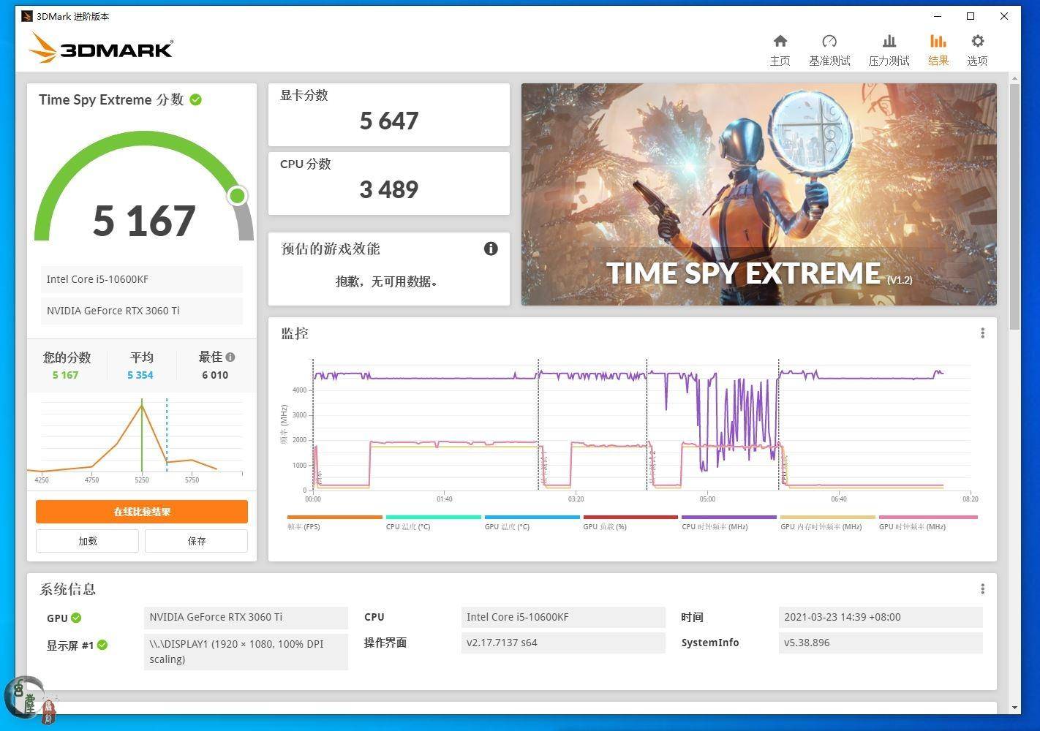Toggle the GPU 温度 legend series
The height and width of the screenshot is (731, 1040).
(x=532, y=523)
